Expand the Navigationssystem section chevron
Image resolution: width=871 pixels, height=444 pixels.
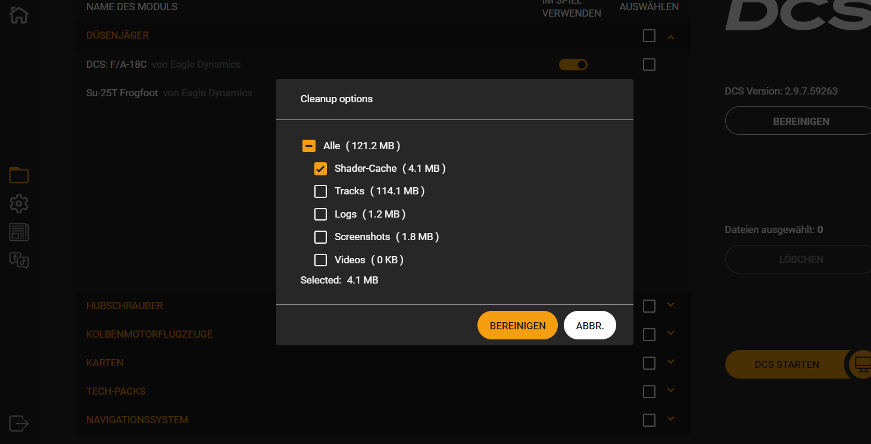click(x=671, y=418)
